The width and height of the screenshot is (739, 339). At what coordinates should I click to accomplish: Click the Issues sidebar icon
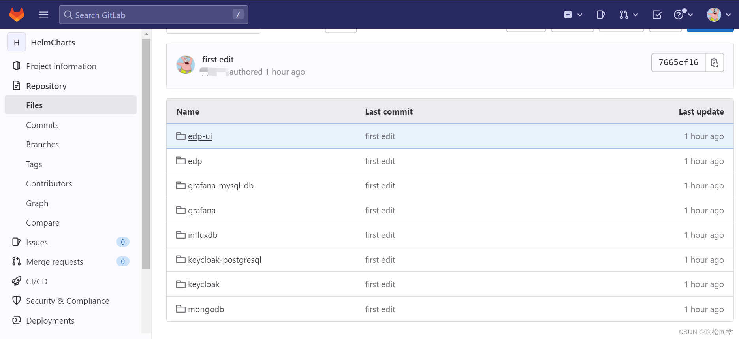point(16,242)
